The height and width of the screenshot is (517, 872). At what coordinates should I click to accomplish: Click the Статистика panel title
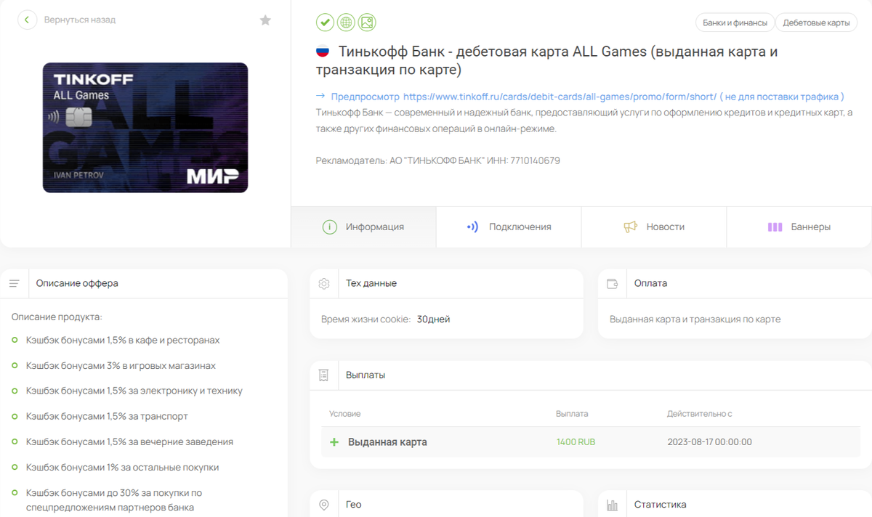coord(660,505)
